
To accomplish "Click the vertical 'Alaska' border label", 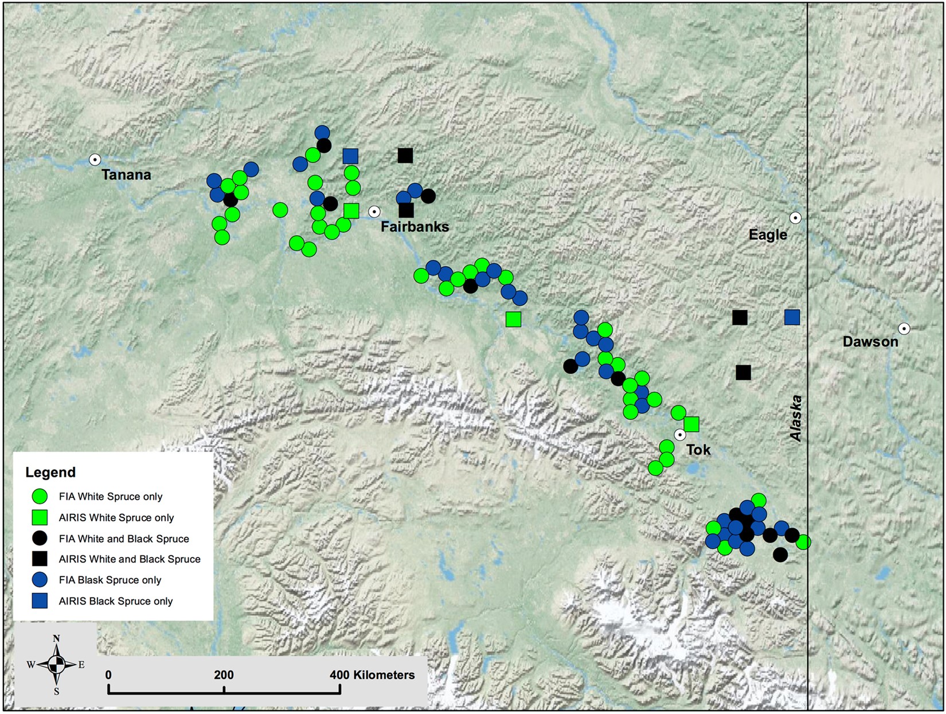I will 796,418.
